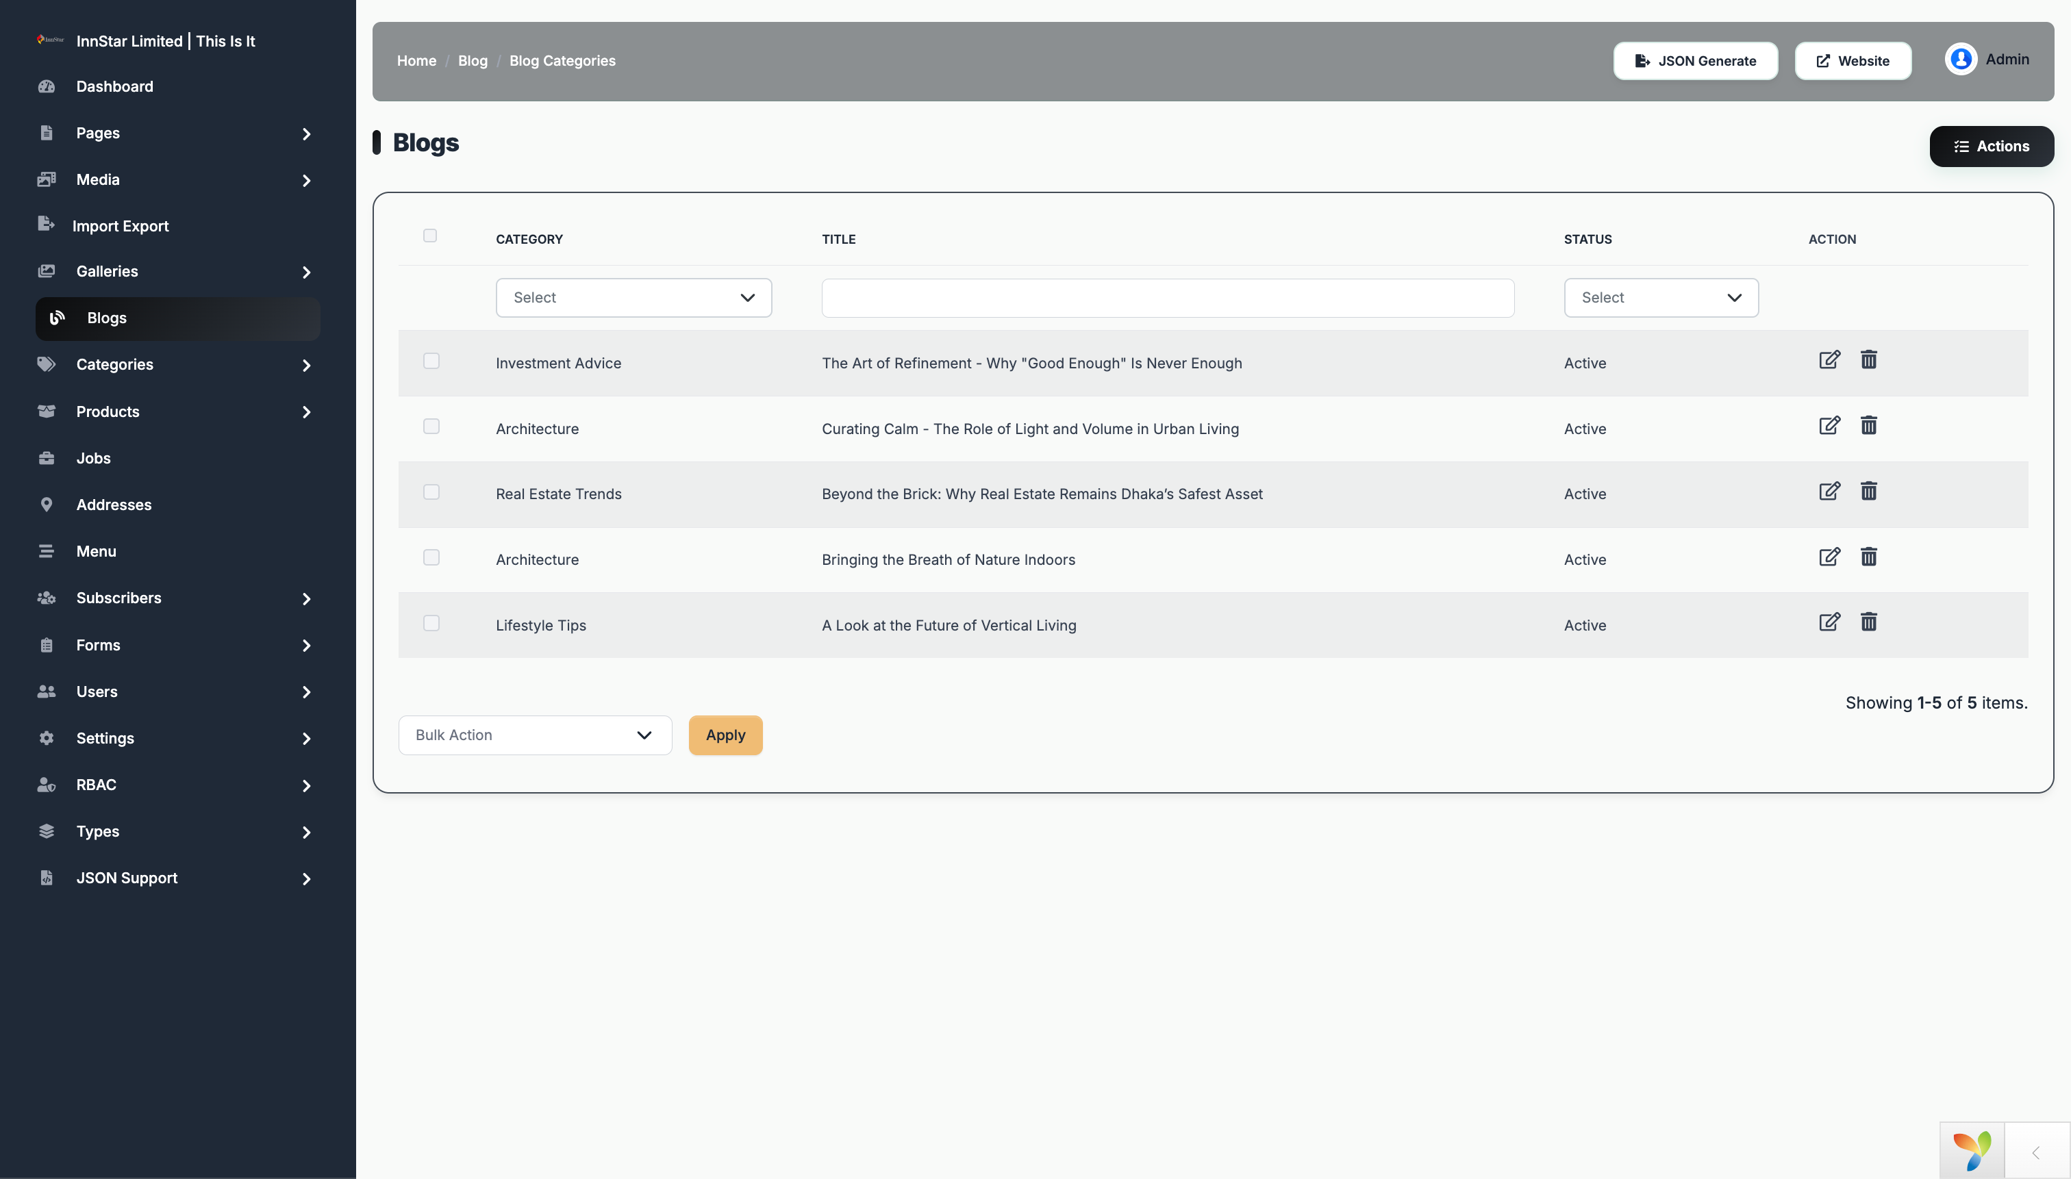Screen dimensions: 2071x1179
Task: Delete the Bringing the Breath of Nature blog
Action: point(1868,557)
